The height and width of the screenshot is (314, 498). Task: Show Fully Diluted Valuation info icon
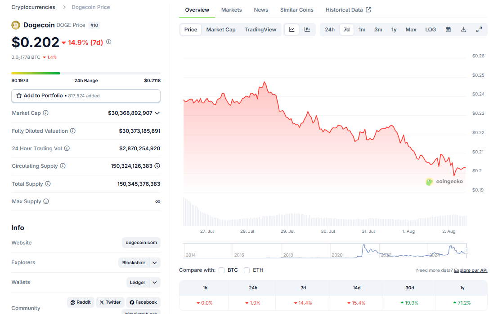pyautogui.click(x=73, y=131)
